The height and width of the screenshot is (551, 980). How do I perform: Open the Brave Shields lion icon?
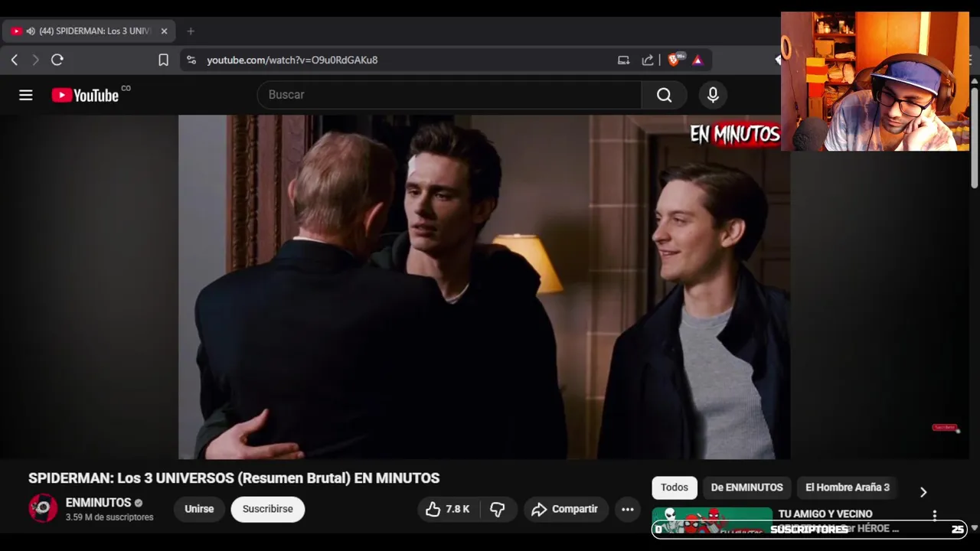(x=674, y=60)
